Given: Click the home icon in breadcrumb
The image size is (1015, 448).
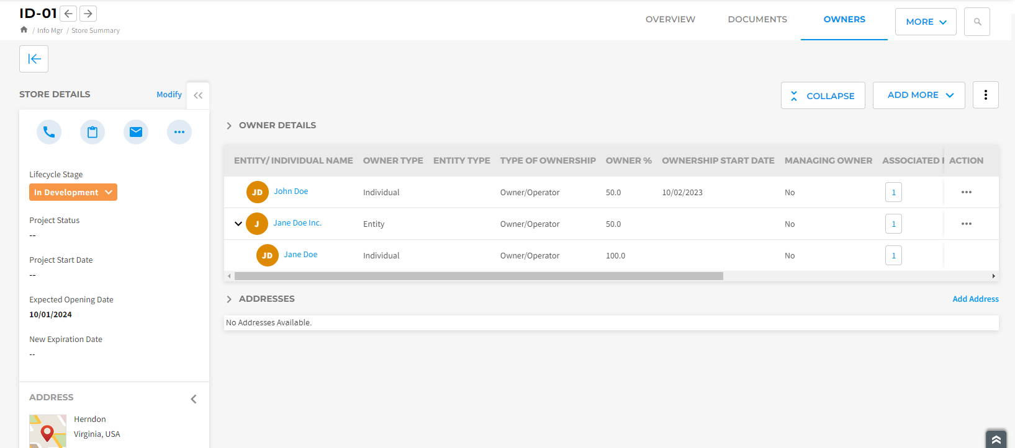Looking at the screenshot, I should pyautogui.click(x=24, y=30).
